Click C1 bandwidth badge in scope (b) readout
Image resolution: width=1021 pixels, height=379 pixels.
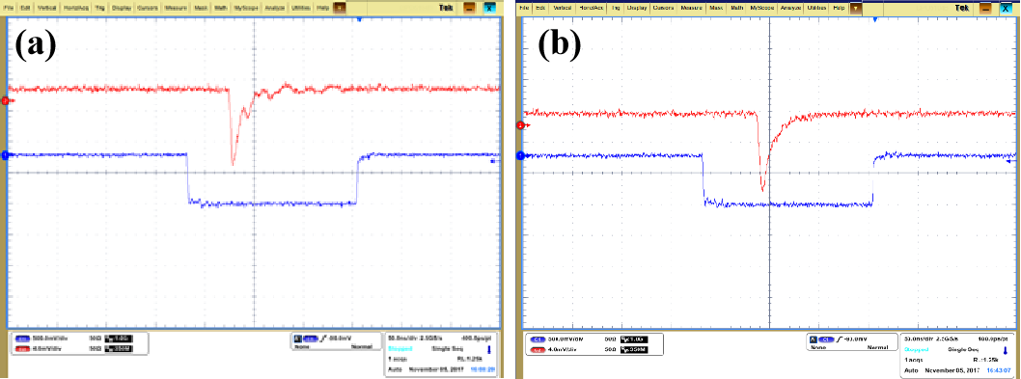634,339
